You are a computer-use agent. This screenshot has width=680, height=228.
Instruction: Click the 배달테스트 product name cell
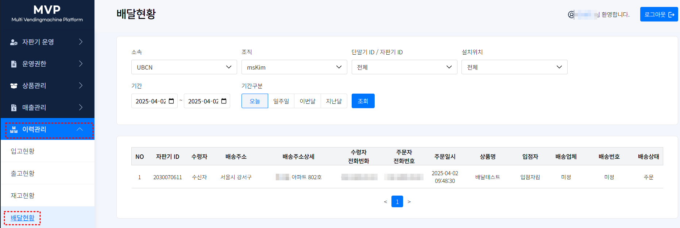[488, 177]
